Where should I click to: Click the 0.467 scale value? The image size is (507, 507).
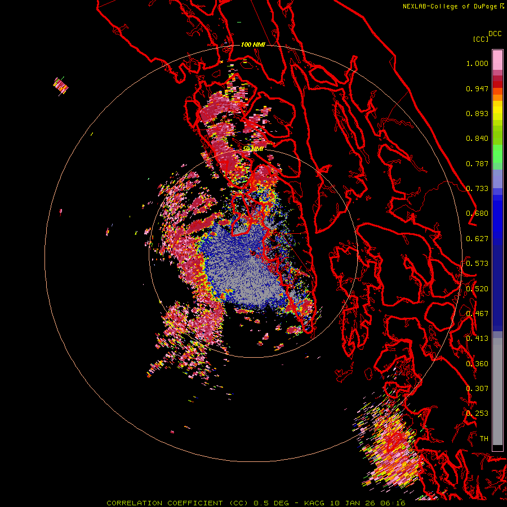477,314
